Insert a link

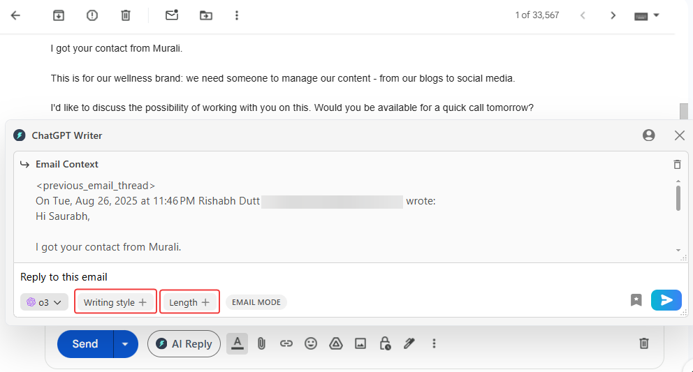pyautogui.click(x=286, y=343)
